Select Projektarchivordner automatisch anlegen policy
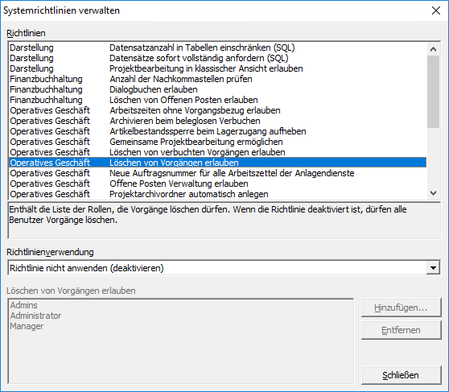 (x=217, y=194)
